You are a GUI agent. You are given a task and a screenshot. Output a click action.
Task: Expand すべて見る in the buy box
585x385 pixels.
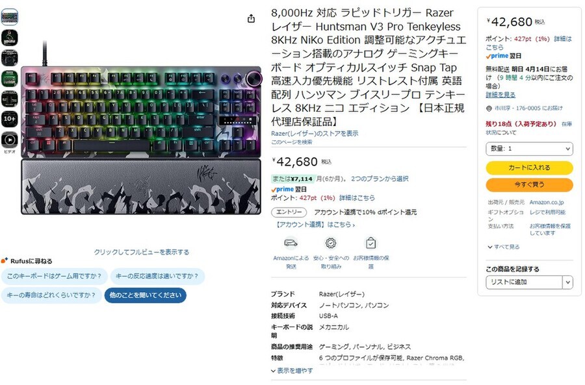click(503, 247)
